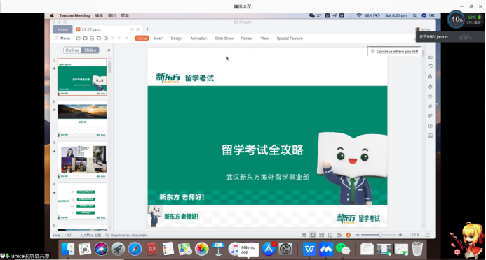Screen dimensions: 486x260
Task: Click the Print icon in quick toolbar
Action: click(x=99, y=38)
